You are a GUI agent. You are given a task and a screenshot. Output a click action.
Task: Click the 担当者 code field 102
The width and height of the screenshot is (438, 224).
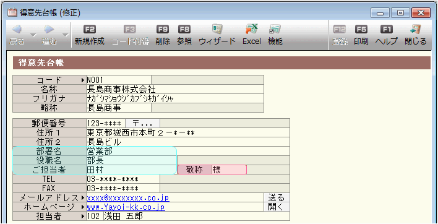coord(95,216)
